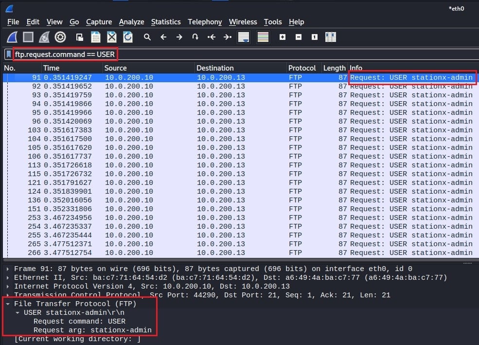This screenshot has height=345, width=479.
Task: Go forward in packet history
Action: (179, 37)
